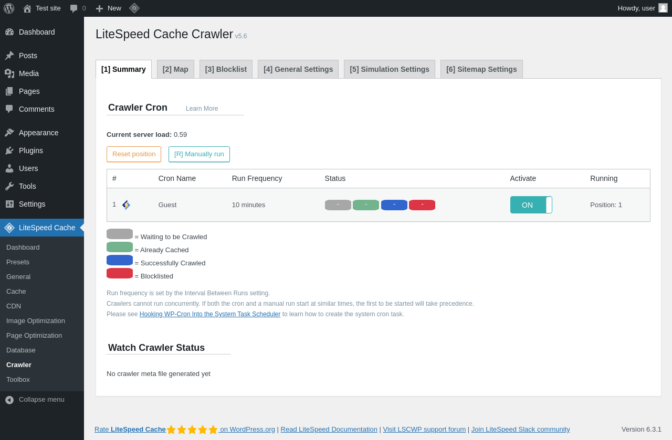Click the comments bubble in admin bar

point(74,8)
